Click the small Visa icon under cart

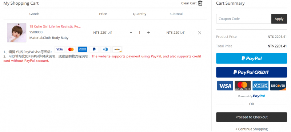(59, 49)
